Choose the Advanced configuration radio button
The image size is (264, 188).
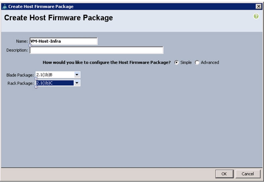pyautogui.click(x=197, y=62)
